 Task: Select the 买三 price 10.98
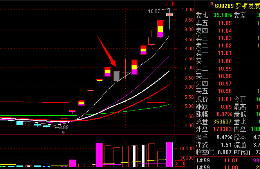(x=225, y=76)
